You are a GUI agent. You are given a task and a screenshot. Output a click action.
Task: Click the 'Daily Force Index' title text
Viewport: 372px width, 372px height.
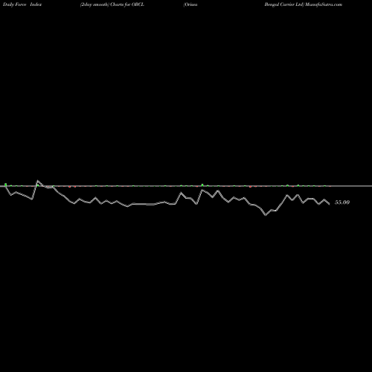coord(22,4)
